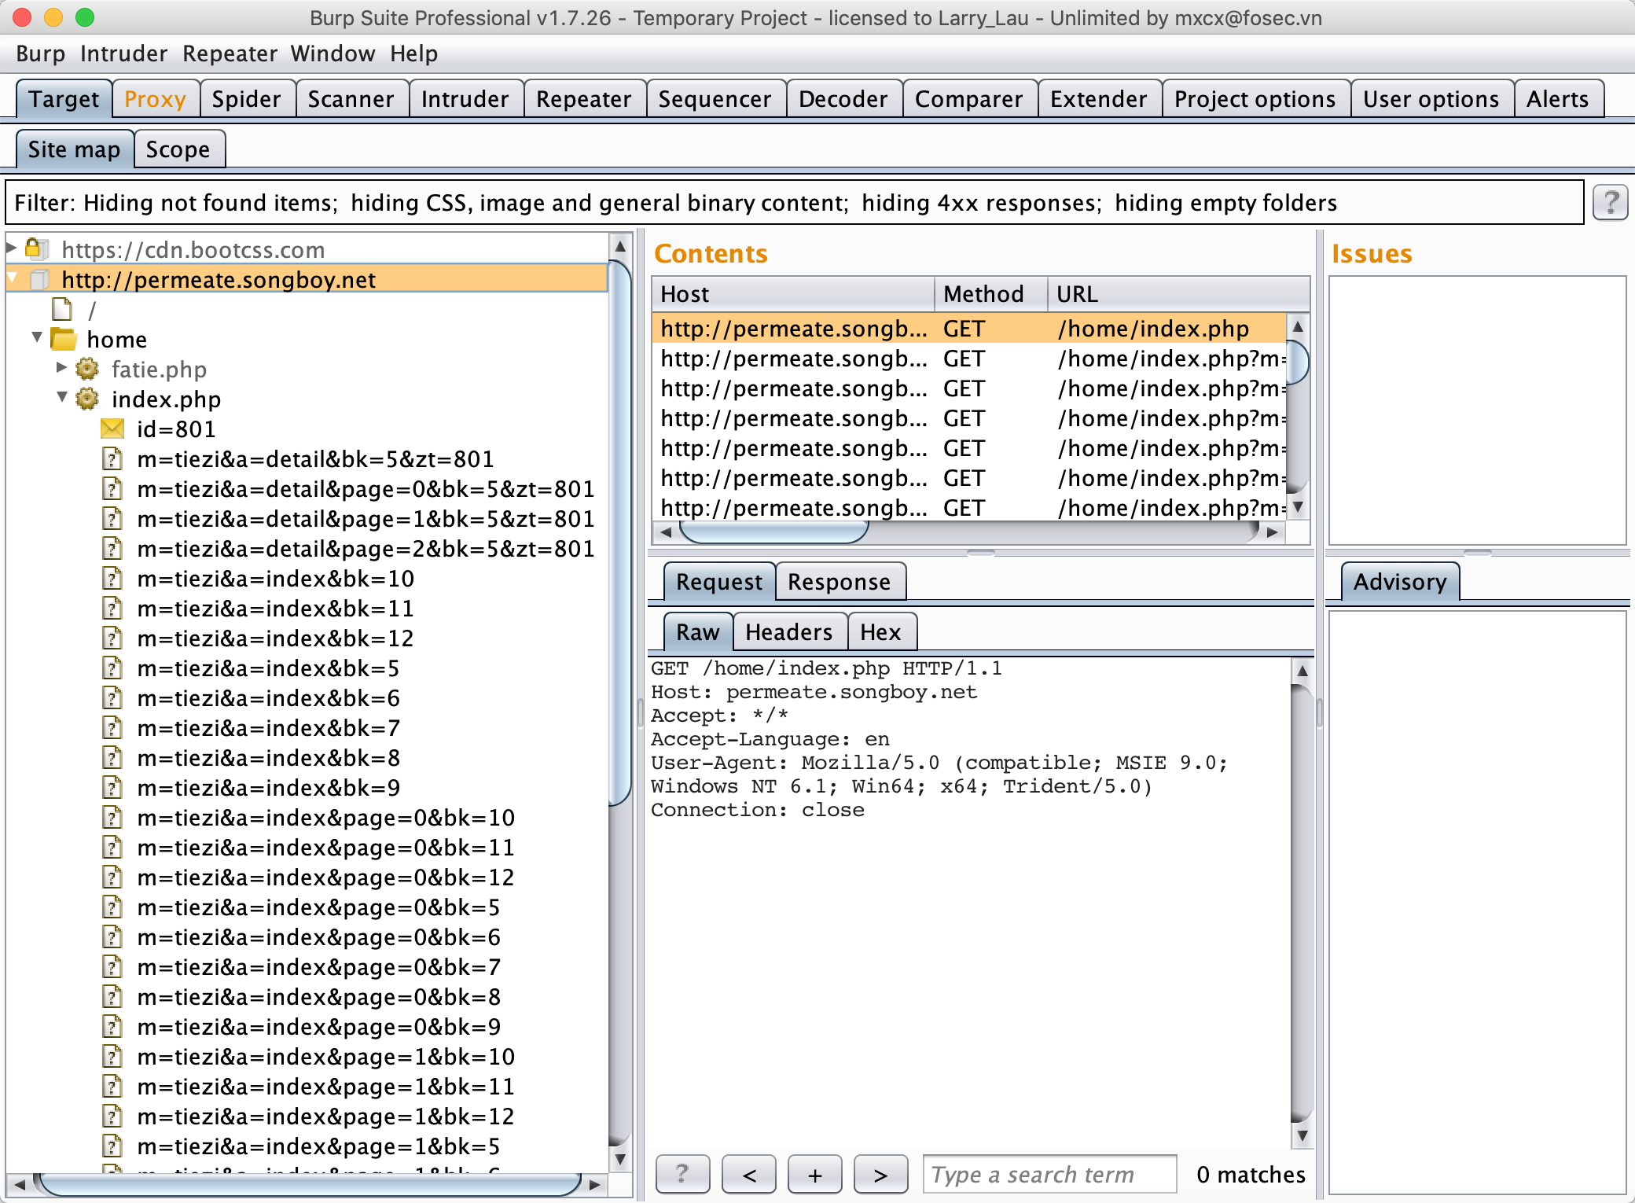Image resolution: width=1635 pixels, height=1203 pixels.
Task: Click the gear icon beside fatie.php
Action: pos(87,369)
